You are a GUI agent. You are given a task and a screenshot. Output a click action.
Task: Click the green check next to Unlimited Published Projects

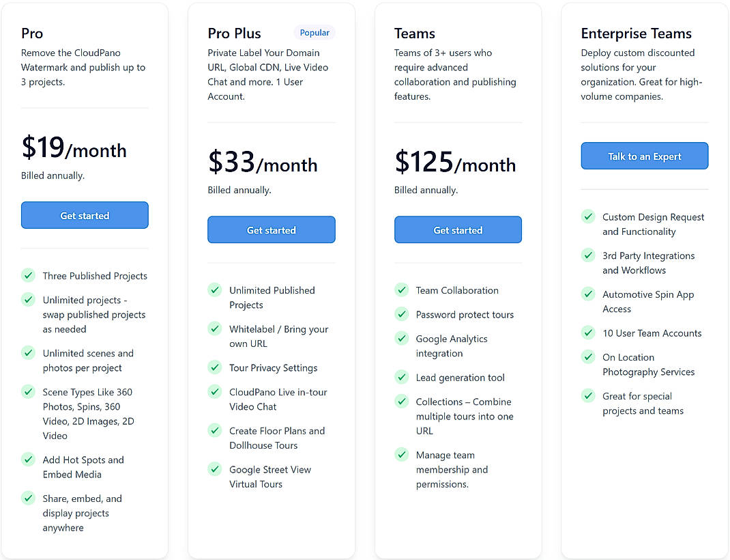(x=214, y=290)
